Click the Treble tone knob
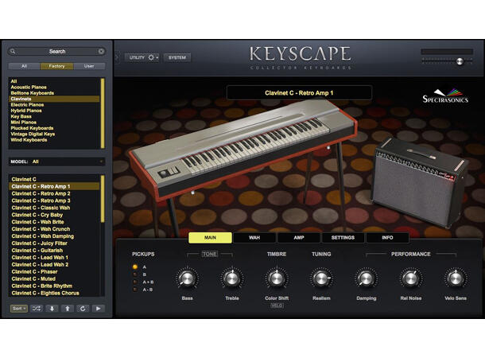Screen dimensions: 485x358 click(x=232, y=278)
